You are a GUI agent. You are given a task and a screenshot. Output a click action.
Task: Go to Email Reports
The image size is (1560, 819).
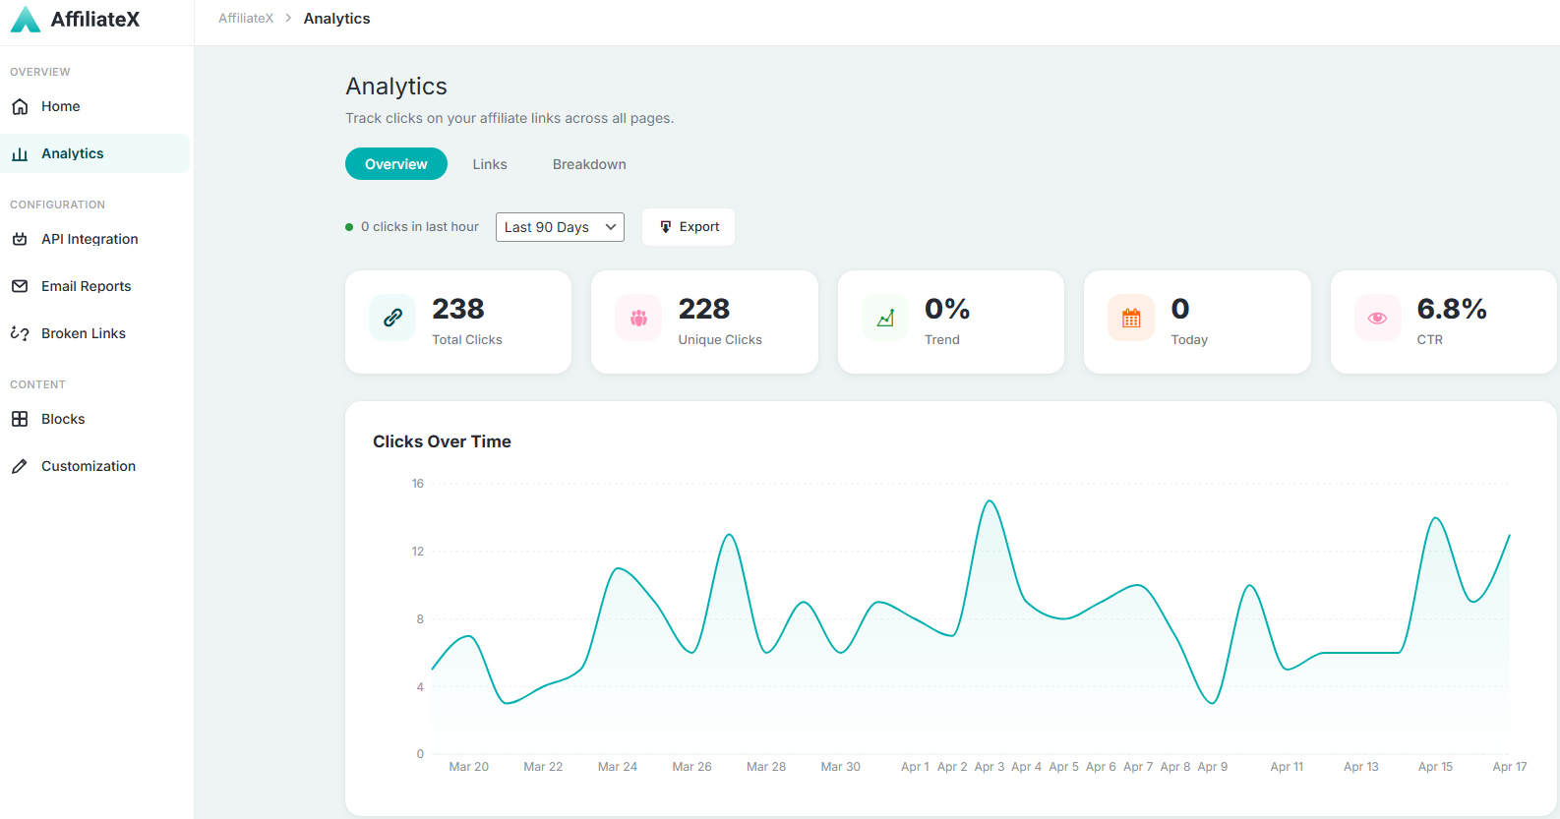95,286
